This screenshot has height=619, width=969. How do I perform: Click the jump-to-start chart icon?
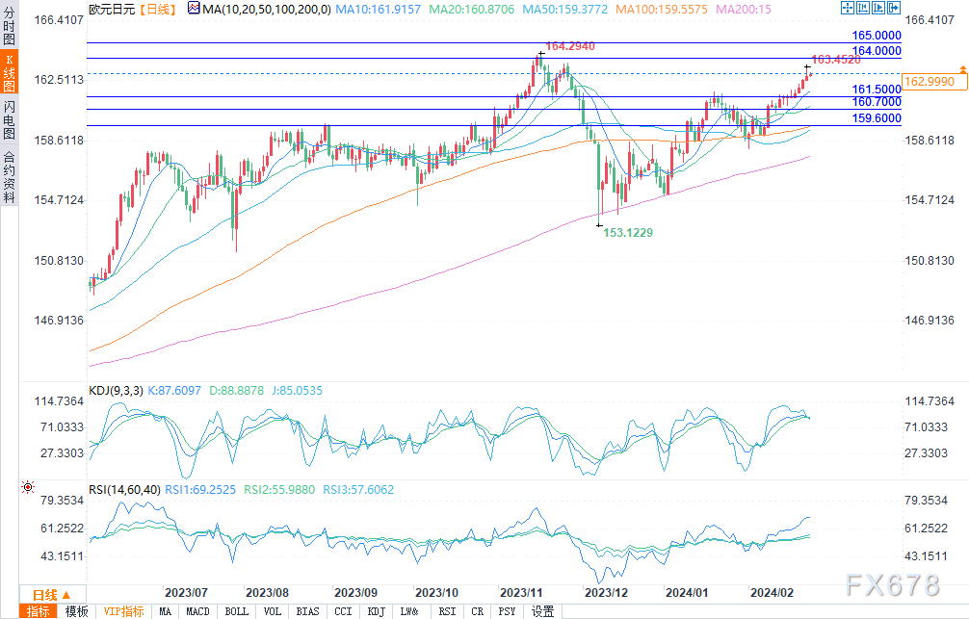pos(863,8)
